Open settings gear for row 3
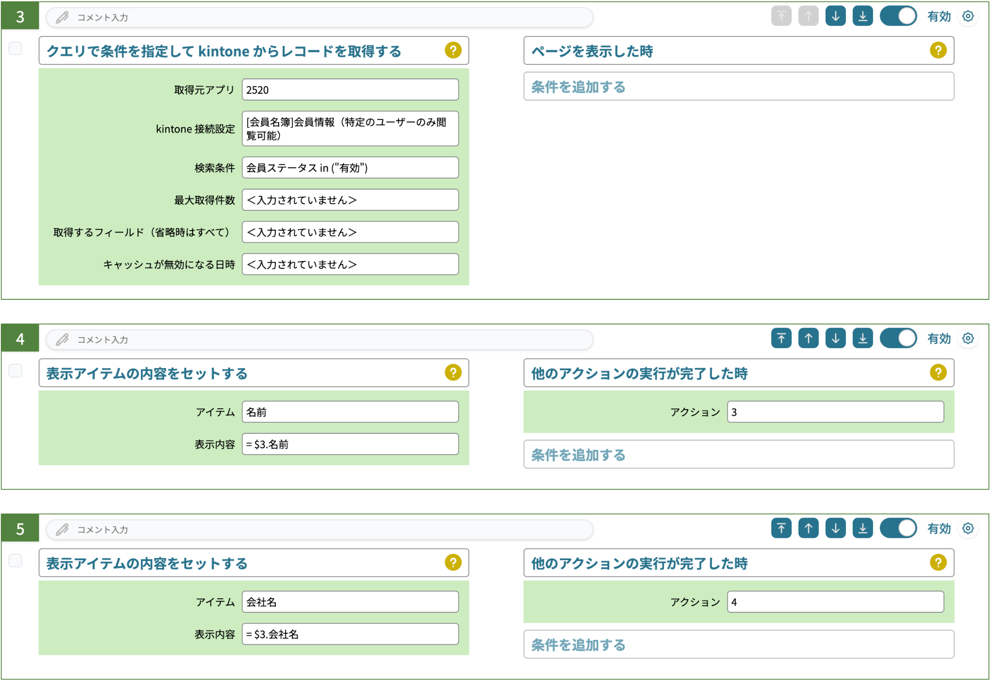Image resolution: width=991 pixels, height=681 pixels. coord(968,16)
